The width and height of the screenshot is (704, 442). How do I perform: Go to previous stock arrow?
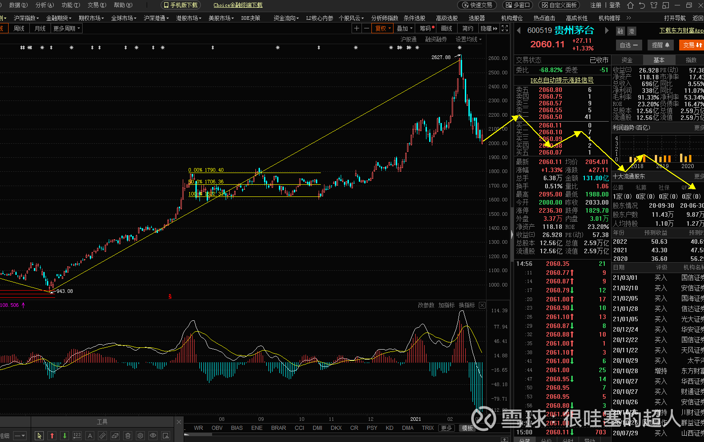pyautogui.click(x=519, y=31)
